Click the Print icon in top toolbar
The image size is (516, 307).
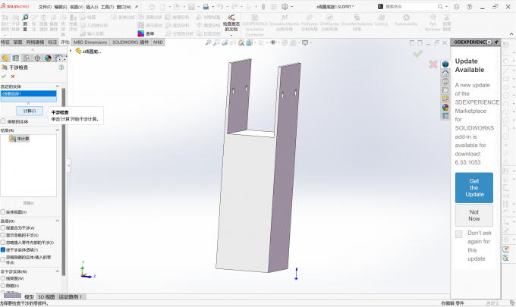coord(206,7)
